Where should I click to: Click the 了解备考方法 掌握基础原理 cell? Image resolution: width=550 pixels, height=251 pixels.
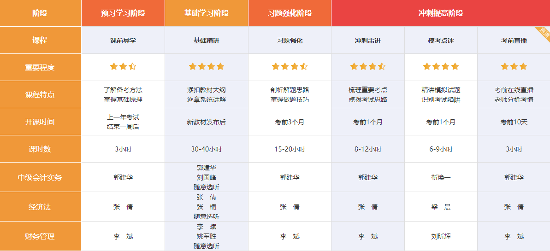(x=123, y=95)
